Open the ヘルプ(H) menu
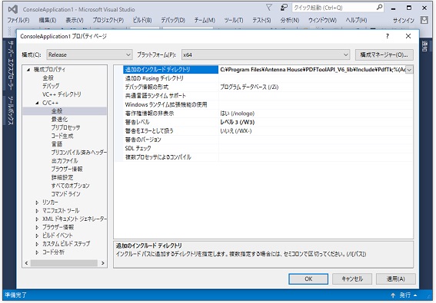436x303 pixels. 356,20
